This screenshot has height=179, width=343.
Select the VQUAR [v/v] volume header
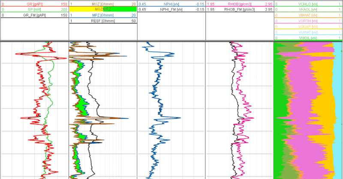[308, 26]
